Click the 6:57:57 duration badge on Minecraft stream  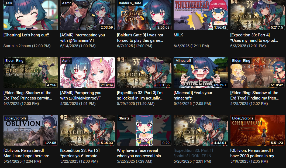tap(220, 85)
